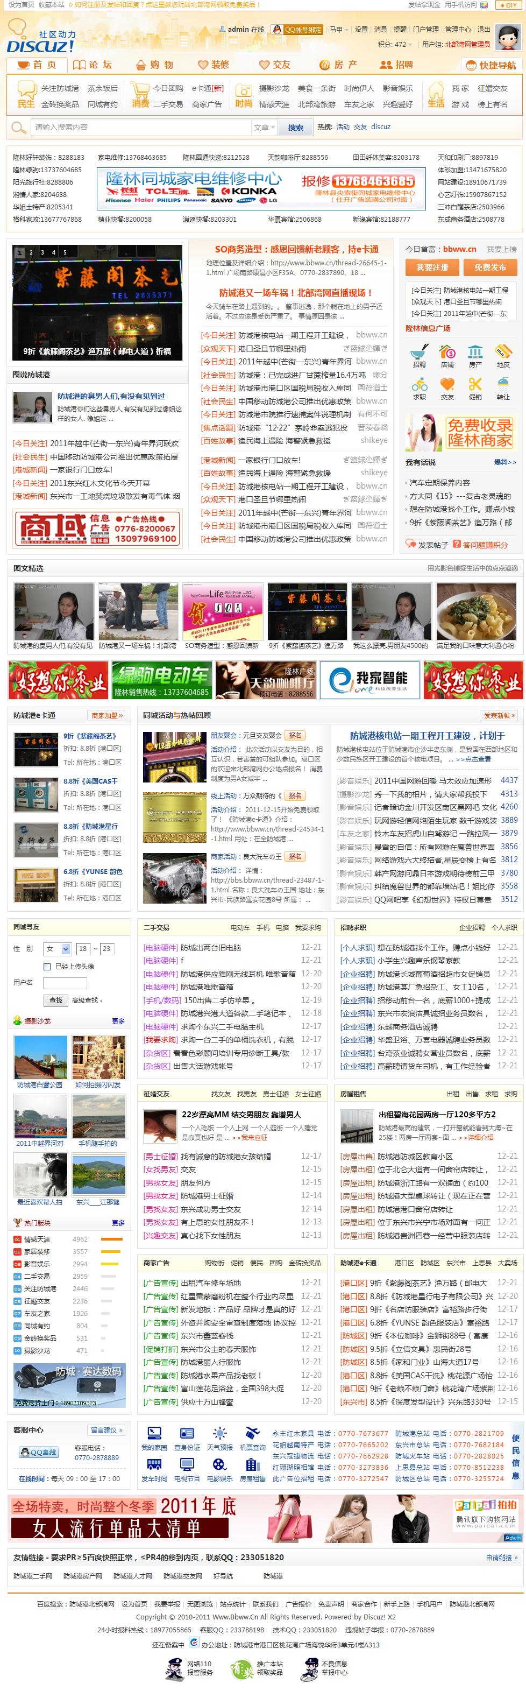Open the 购物 navigation tab
The image size is (526, 1691).
[154, 65]
